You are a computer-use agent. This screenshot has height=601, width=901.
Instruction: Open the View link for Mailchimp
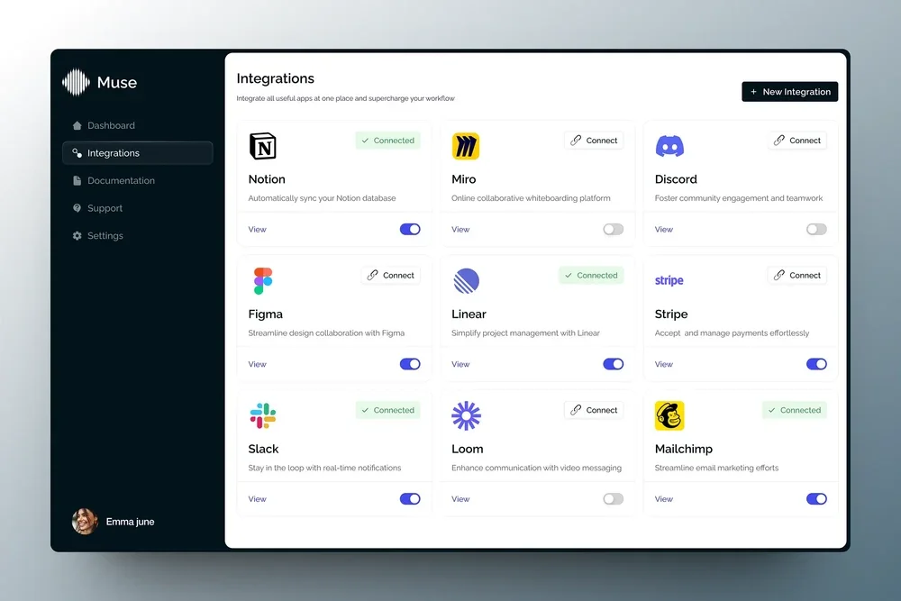(x=664, y=498)
